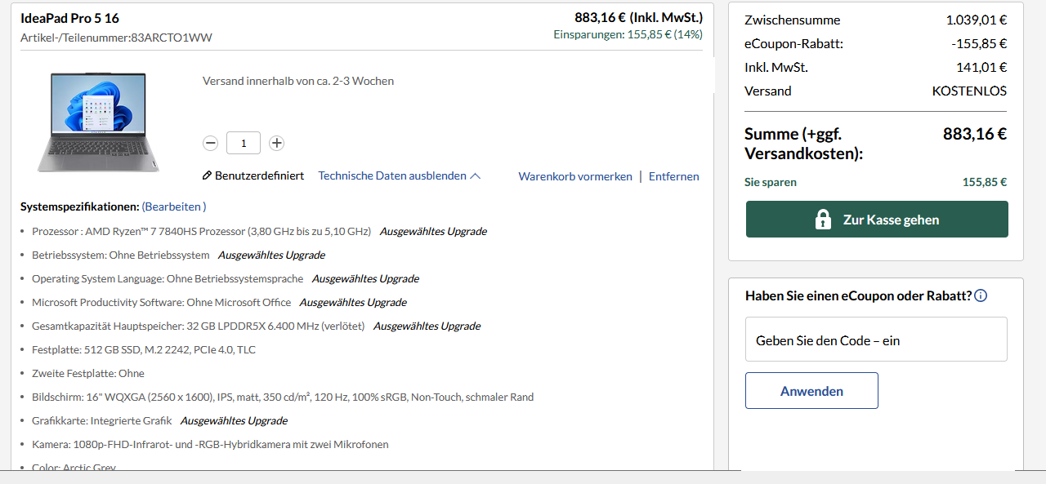Viewport: 1046px width, 484px height.
Task: Click the Summe total 883,16 € in summary
Action: tap(975, 134)
